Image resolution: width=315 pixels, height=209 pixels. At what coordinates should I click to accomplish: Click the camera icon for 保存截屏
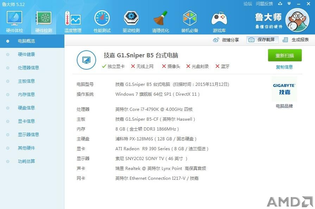251,40
